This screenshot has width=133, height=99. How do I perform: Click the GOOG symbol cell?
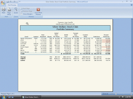tap(36, 45)
